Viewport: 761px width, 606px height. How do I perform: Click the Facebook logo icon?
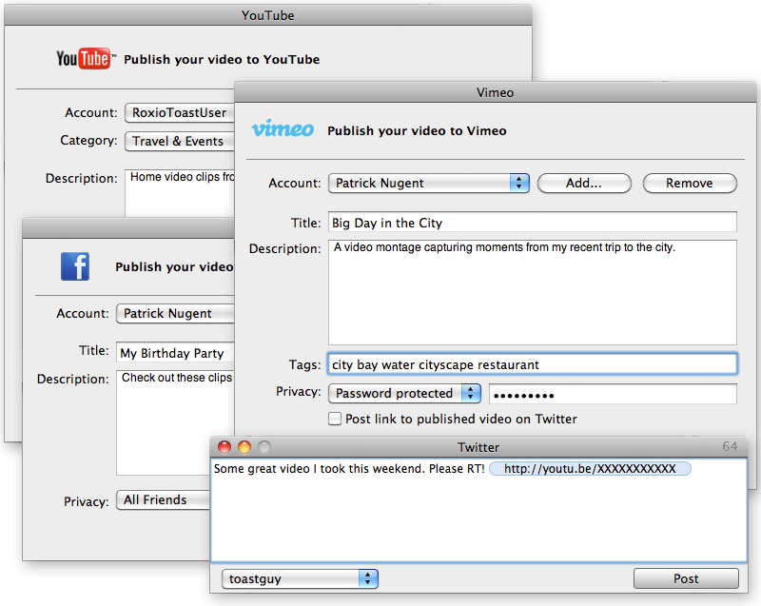point(75,266)
